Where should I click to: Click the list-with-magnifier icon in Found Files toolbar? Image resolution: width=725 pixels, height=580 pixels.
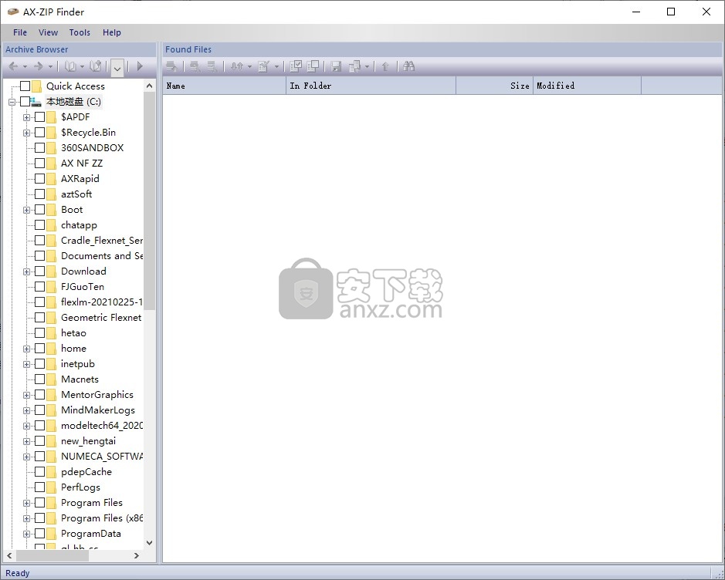pos(195,66)
